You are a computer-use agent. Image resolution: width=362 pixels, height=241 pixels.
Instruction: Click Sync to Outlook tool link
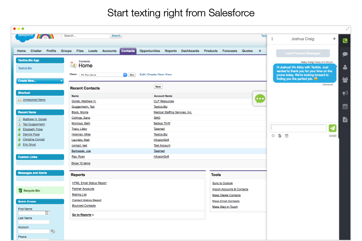pos(223,183)
